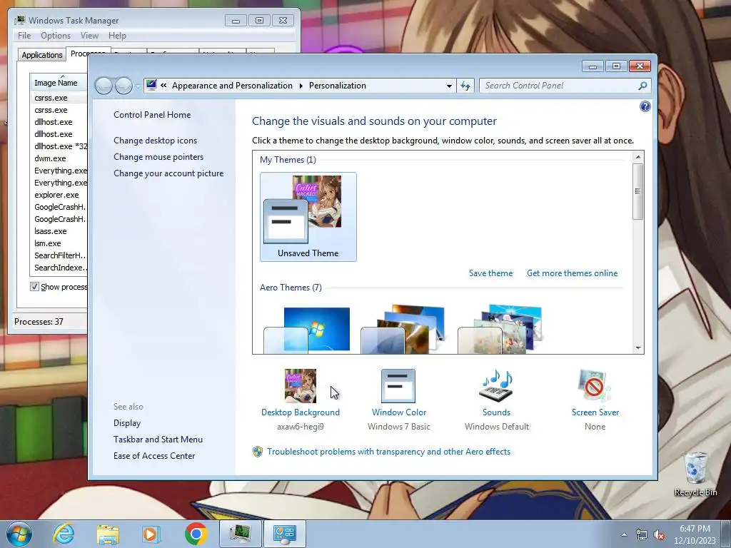The height and width of the screenshot is (548, 731).
Task: Open the Display link under See also
Action: point(127,423)
